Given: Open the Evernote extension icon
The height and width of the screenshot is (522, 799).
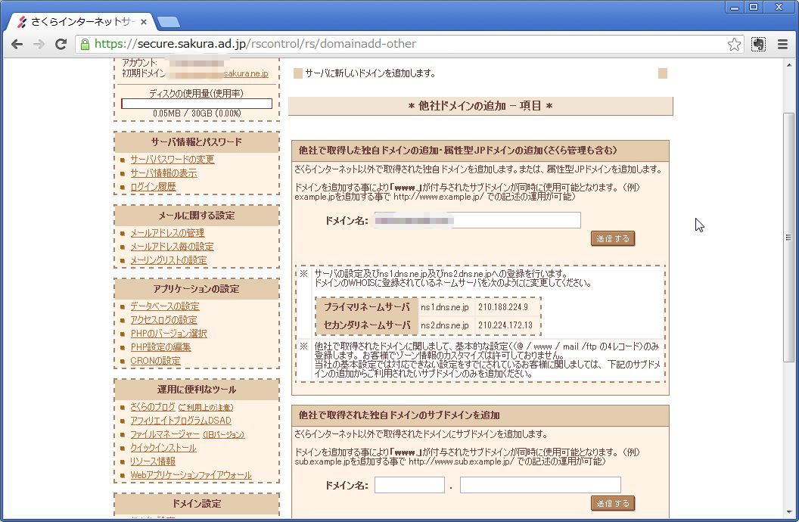Looking at the screenshot, I should point(758,45).
